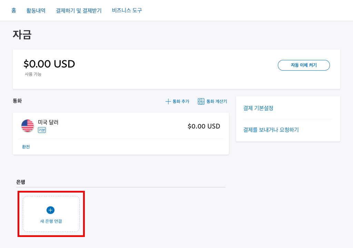The height and width of the screenshot is (248, 353).
Task: Select the 미국 달러 currency name
Action: (x=48, y=122)
